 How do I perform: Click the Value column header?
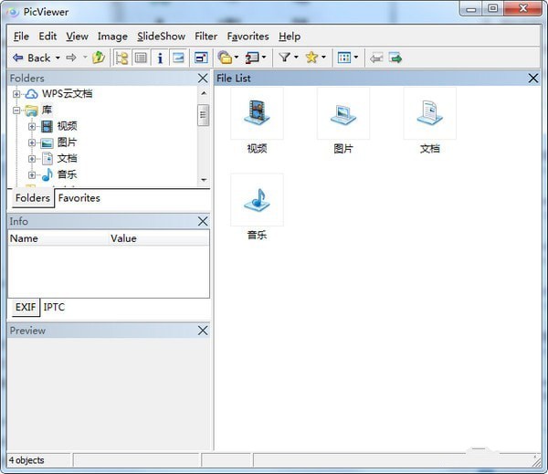click(x=159, y=238)
